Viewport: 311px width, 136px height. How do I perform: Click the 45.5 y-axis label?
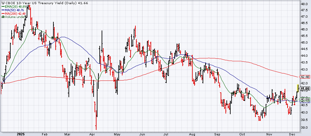304,36
